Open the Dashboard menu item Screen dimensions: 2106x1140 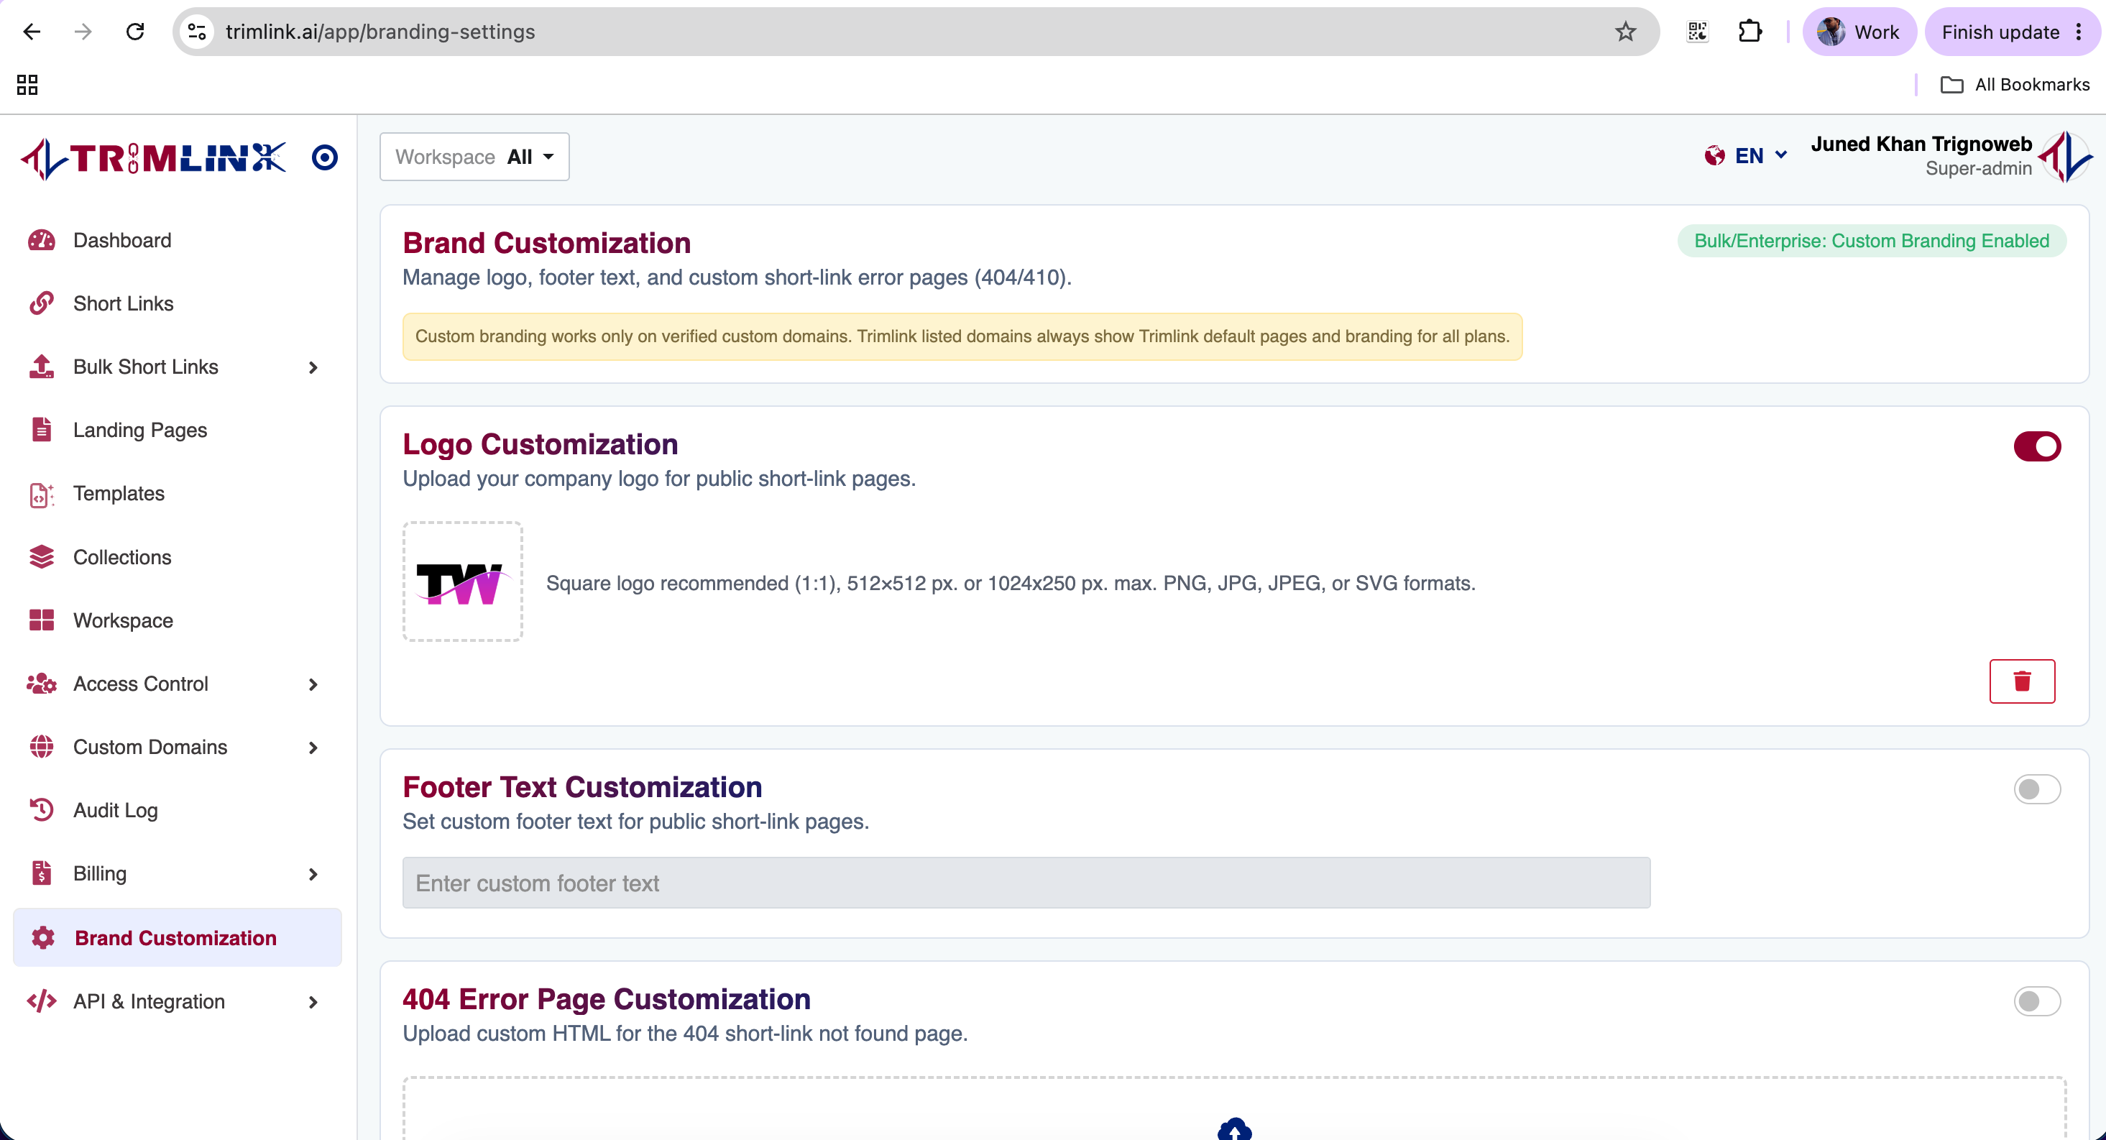[x=123, y=239]
